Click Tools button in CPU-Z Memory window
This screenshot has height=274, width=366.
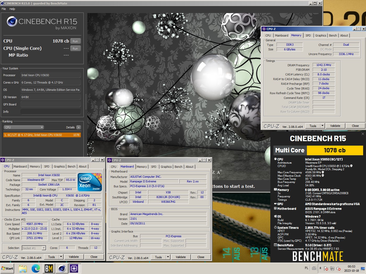pyautogui.click(x=313, y=126)
